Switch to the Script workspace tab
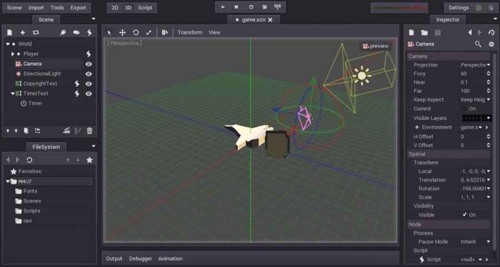The image size is (500, 267). tap(145, 8)
